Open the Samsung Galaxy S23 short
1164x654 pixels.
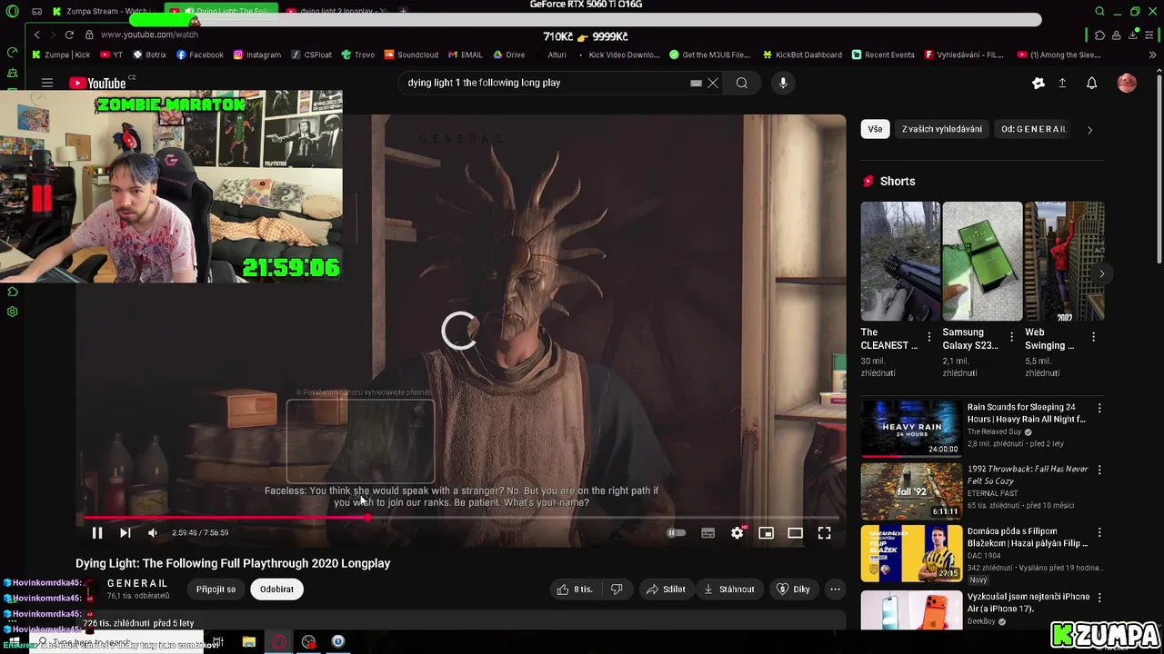pos(982,261)
